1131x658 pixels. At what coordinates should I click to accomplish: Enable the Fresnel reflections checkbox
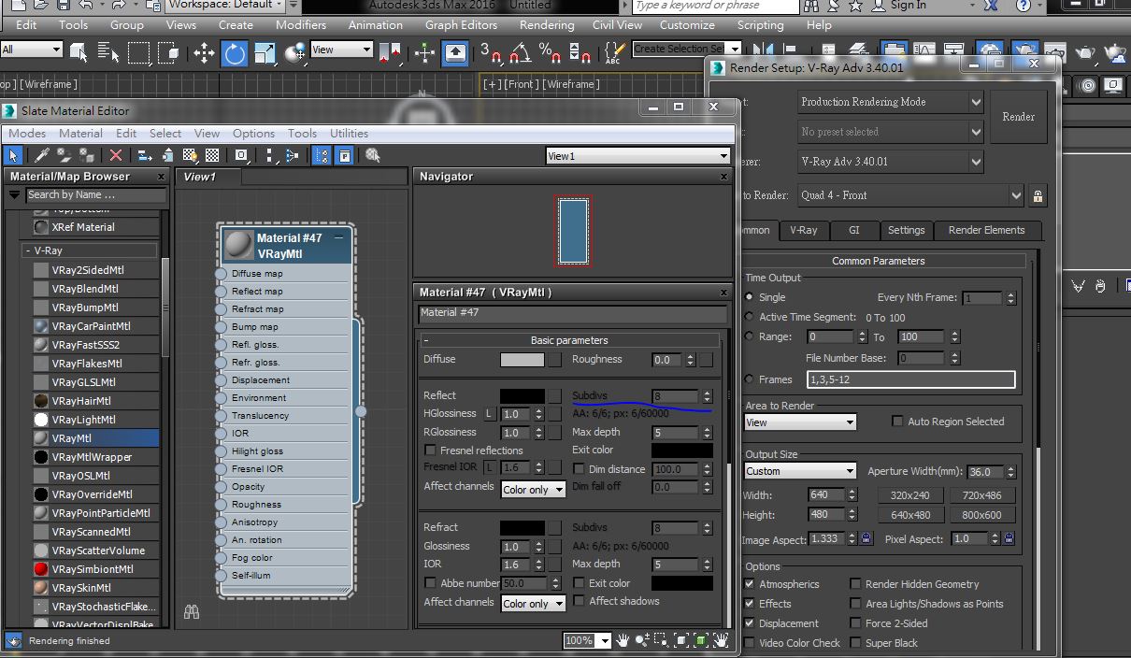430,451
